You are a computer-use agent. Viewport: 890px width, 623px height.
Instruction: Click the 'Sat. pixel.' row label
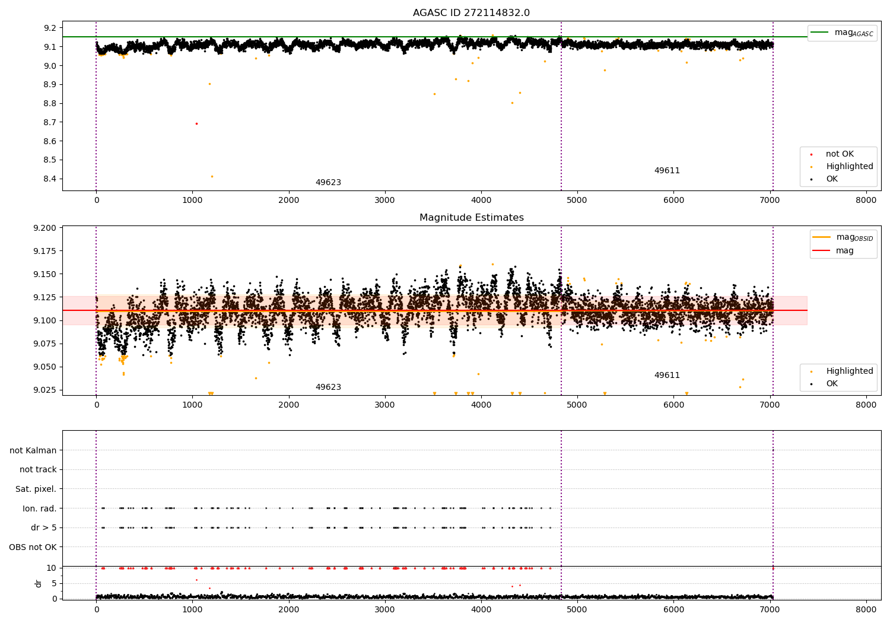point(36,490)
